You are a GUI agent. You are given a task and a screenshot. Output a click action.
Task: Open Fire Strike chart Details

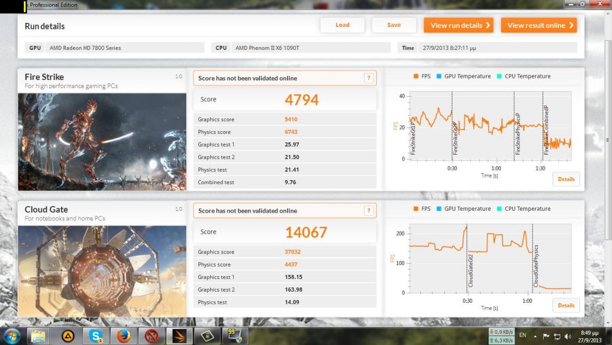[x=566, y=179]
